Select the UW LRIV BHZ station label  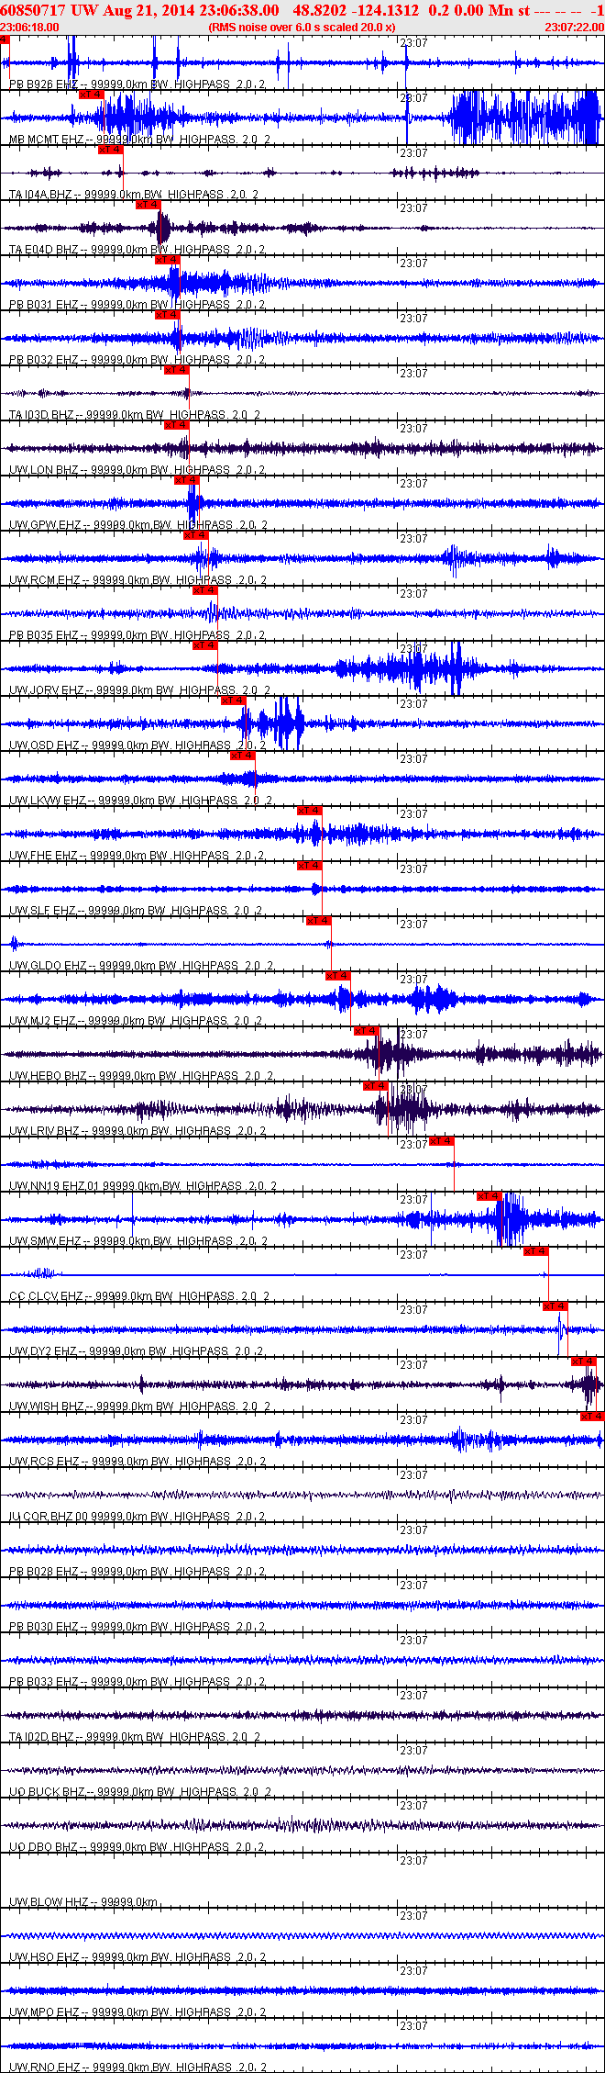point(137,1131)
